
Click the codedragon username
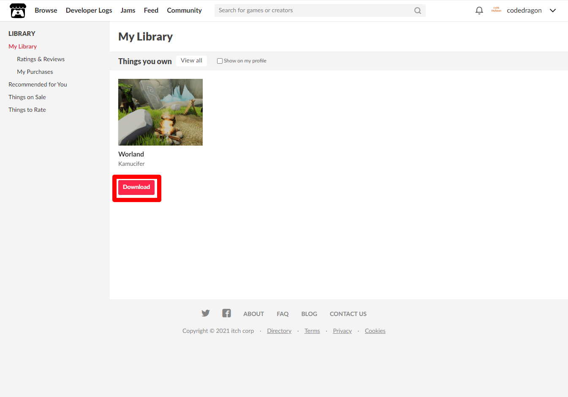click(524, 11)
